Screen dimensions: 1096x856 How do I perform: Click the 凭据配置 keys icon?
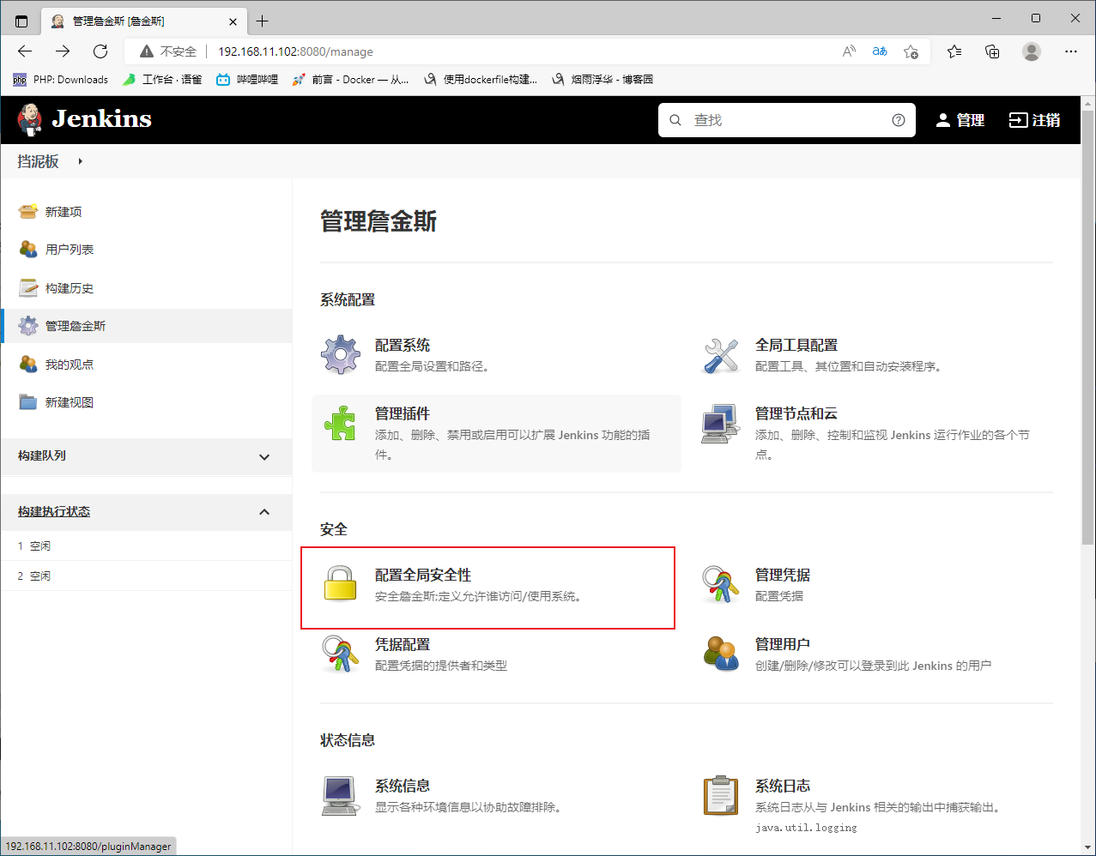point(341,654)
